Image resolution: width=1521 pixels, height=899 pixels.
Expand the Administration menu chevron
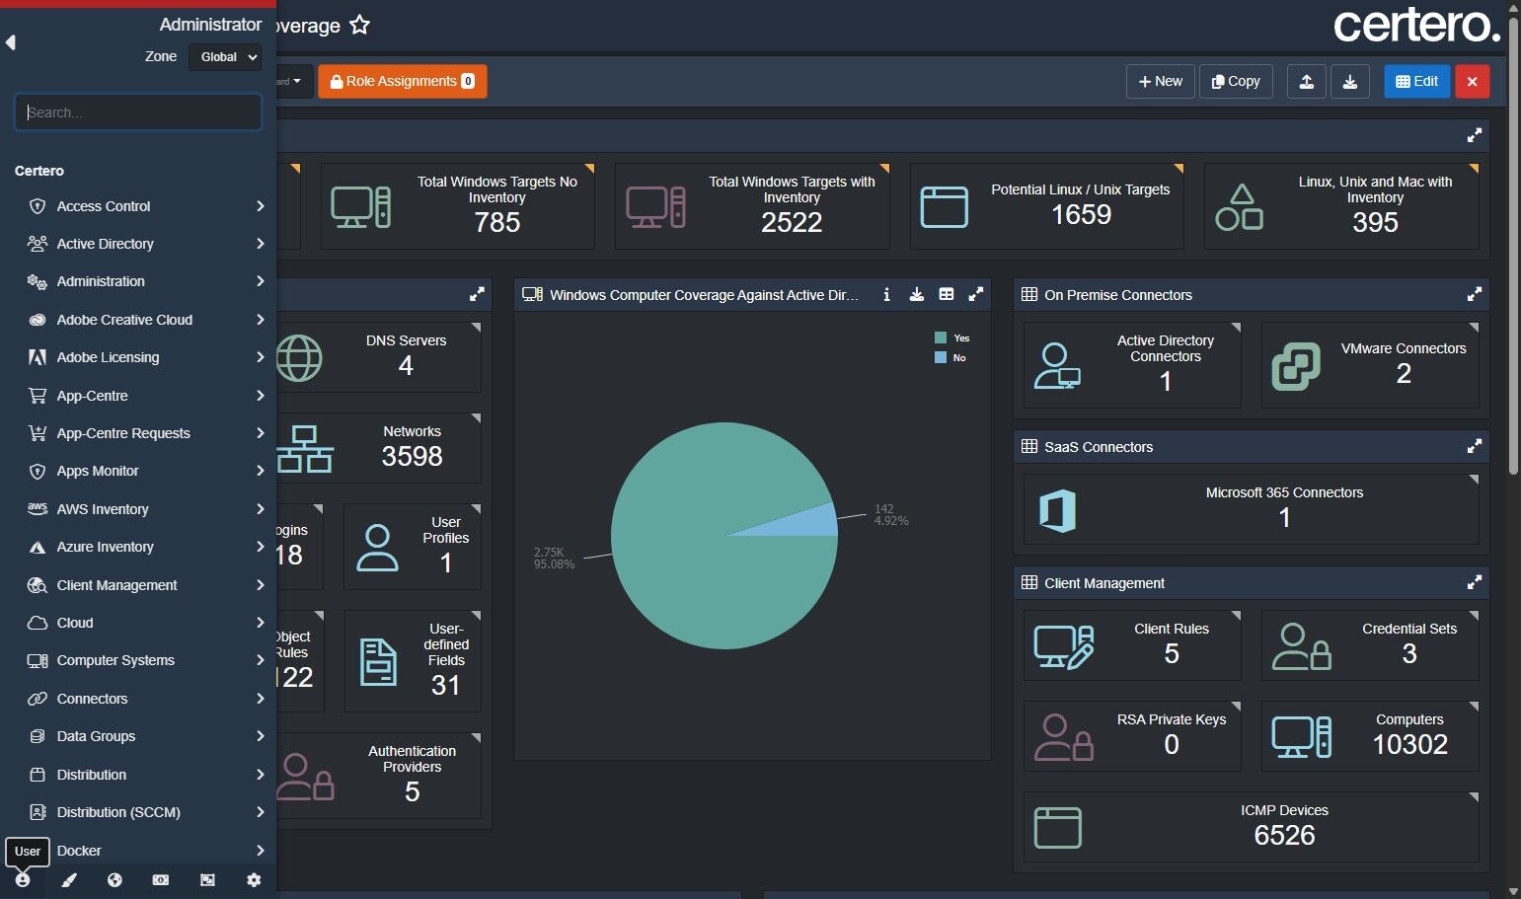[x=261, y=281]
